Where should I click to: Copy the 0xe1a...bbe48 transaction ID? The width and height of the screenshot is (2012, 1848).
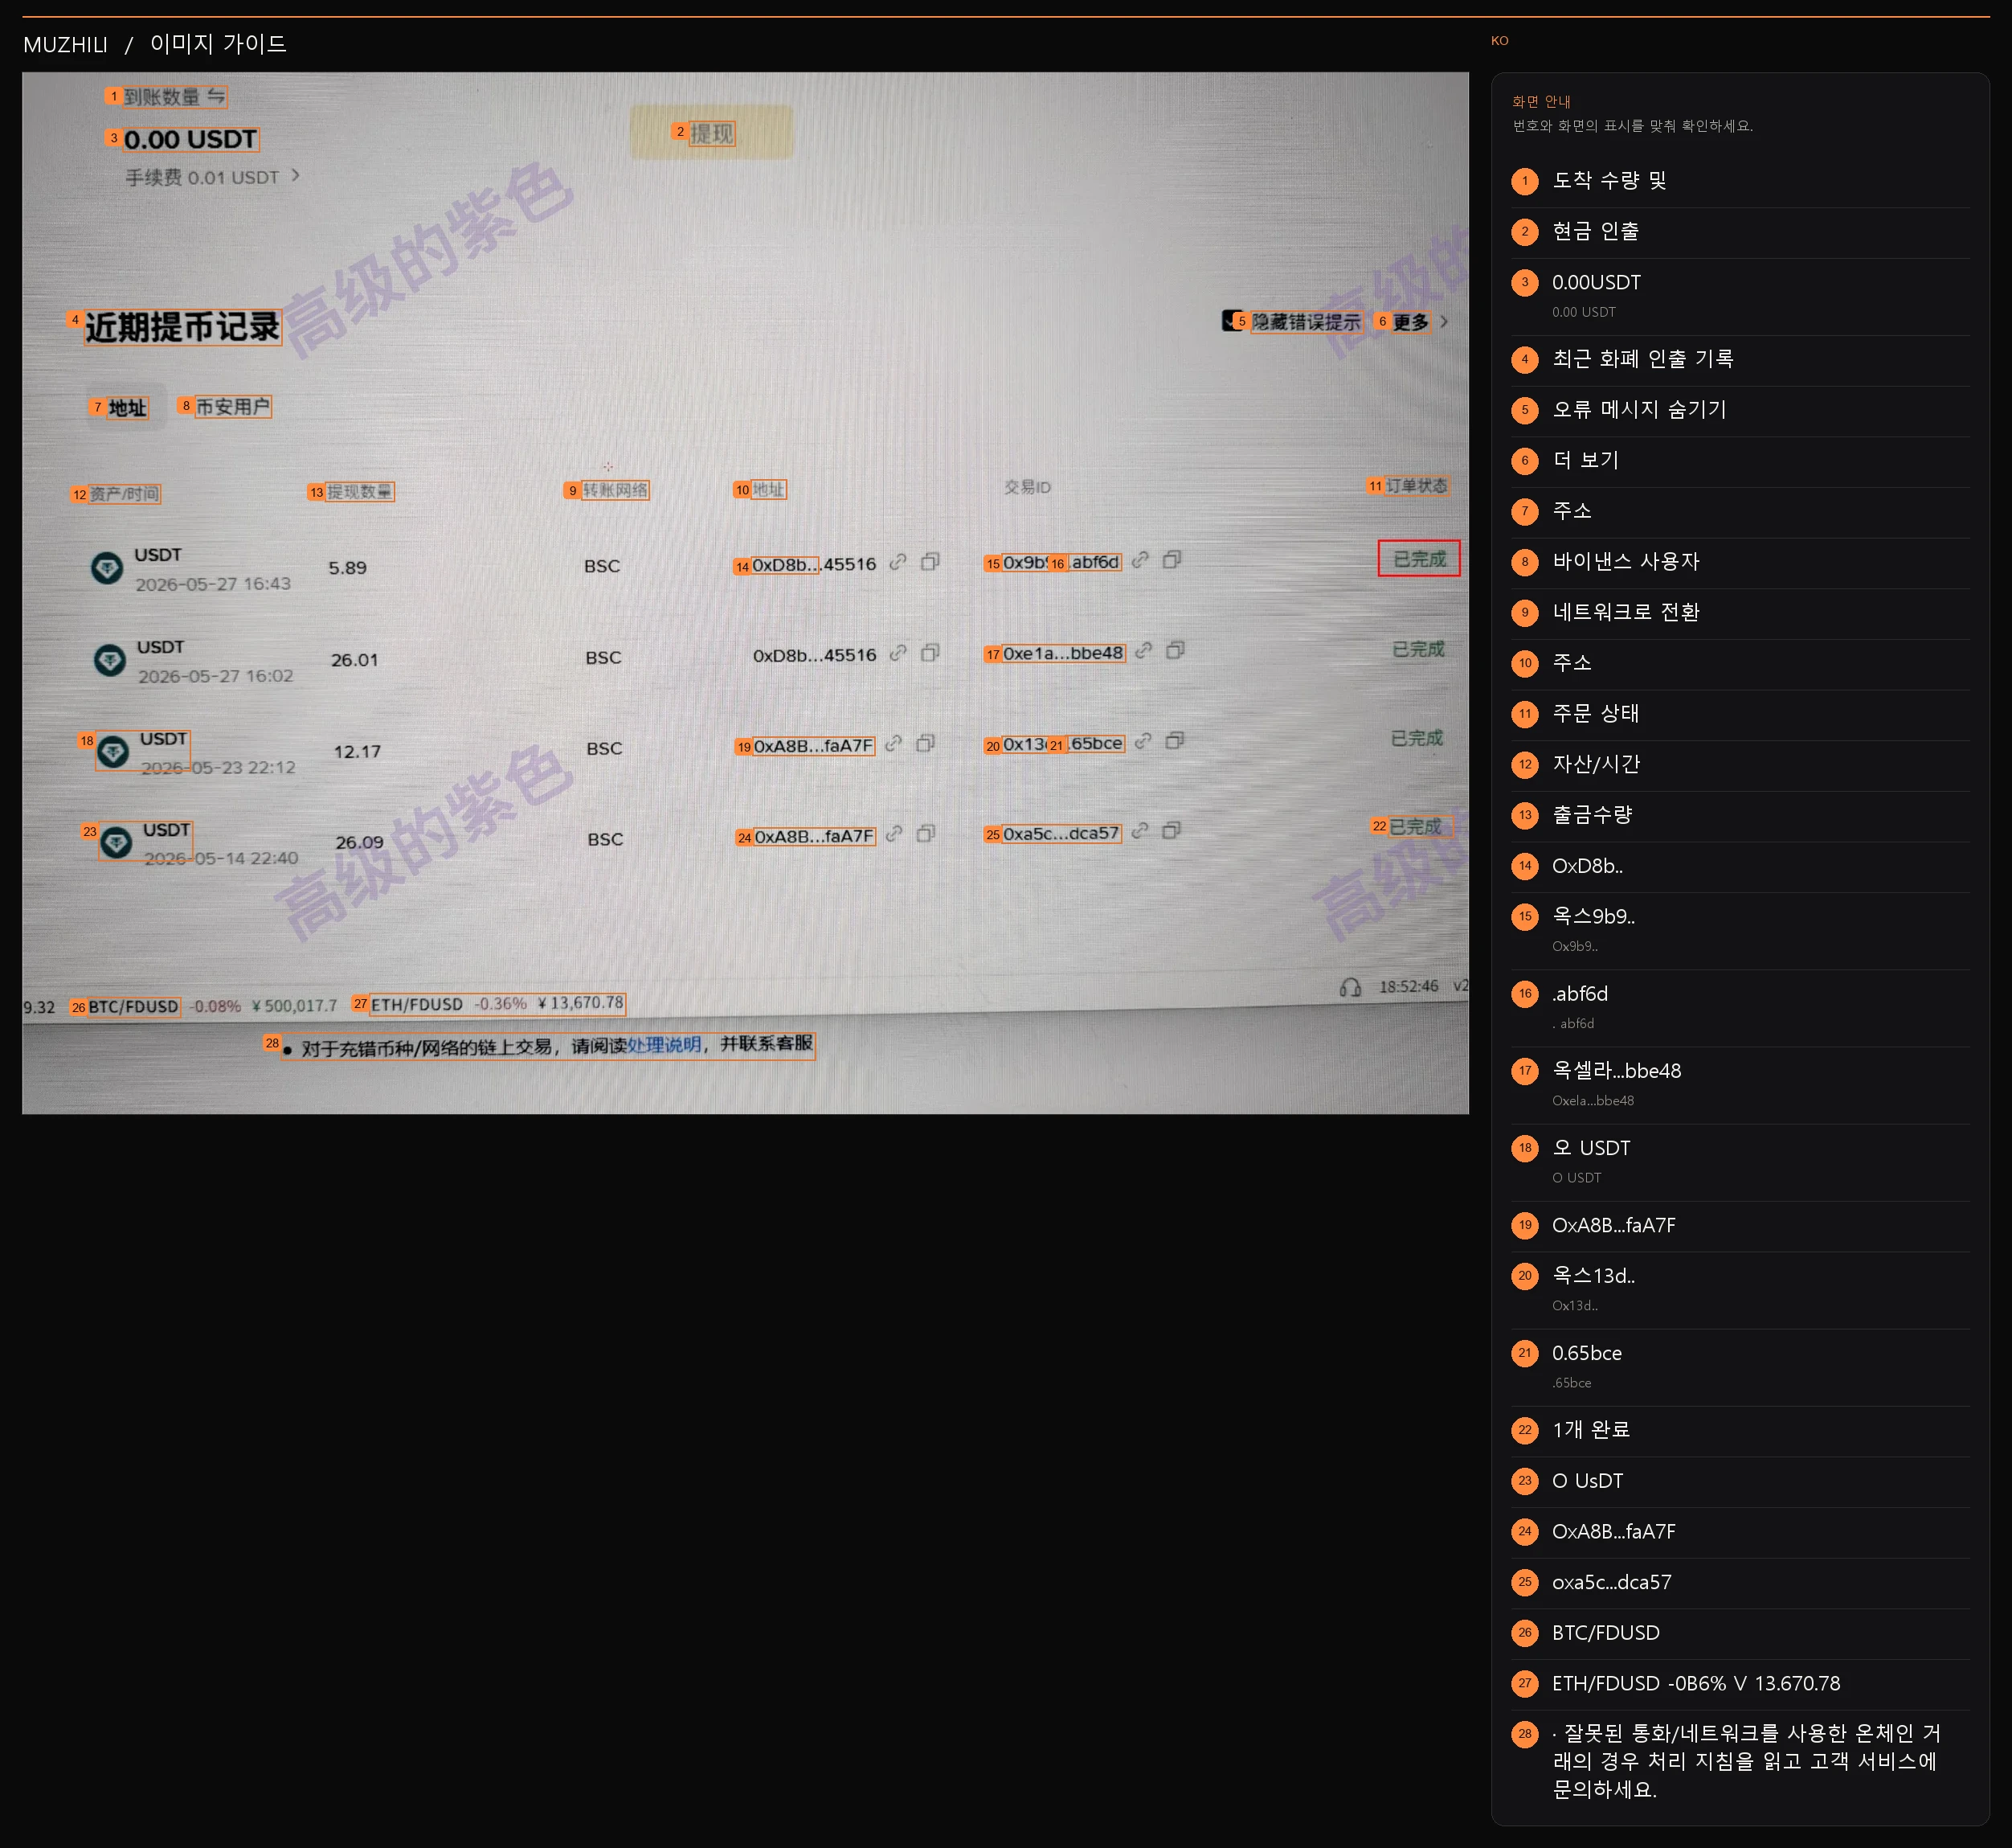tap(1176, 651)
